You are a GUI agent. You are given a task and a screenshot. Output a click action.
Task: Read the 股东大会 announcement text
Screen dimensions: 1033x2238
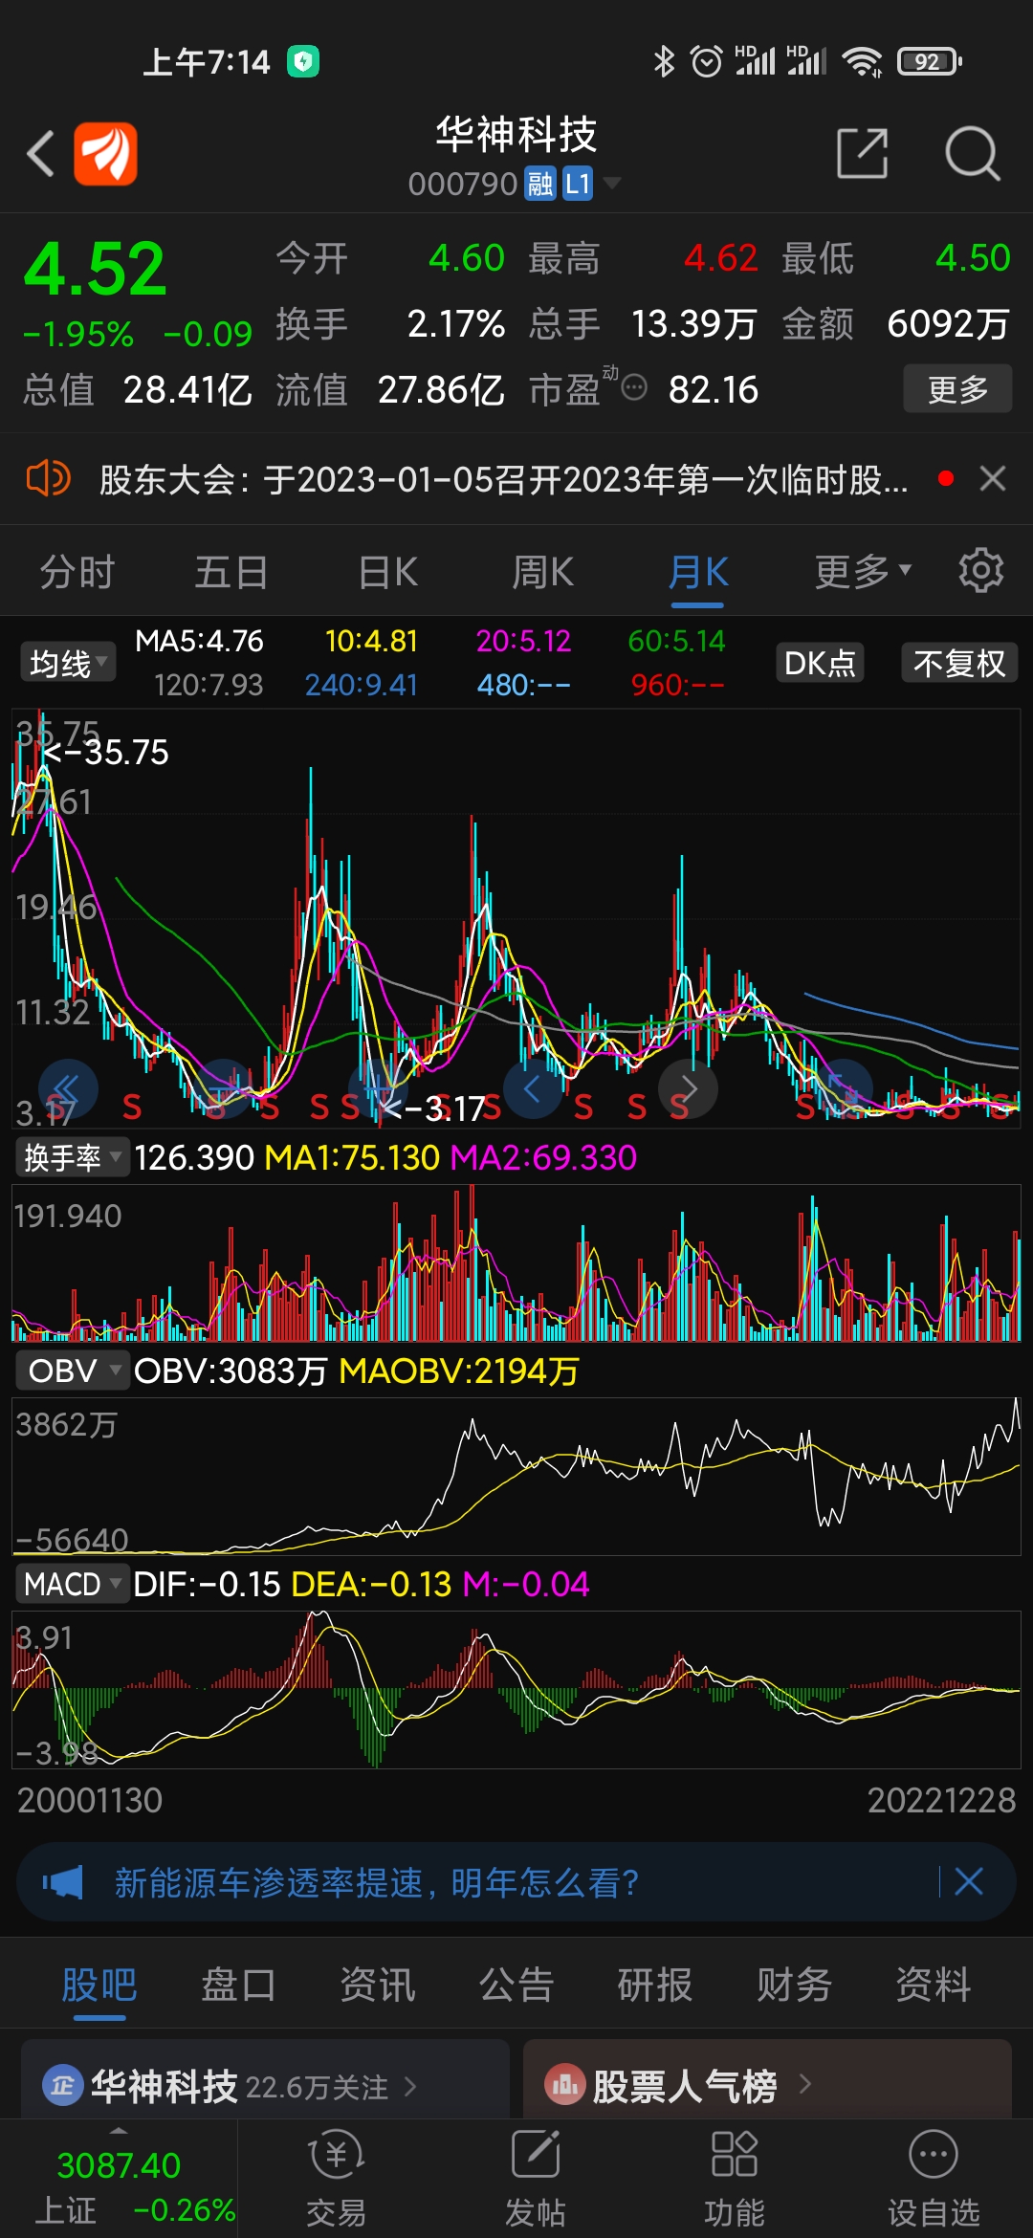(x=503, y=479)
